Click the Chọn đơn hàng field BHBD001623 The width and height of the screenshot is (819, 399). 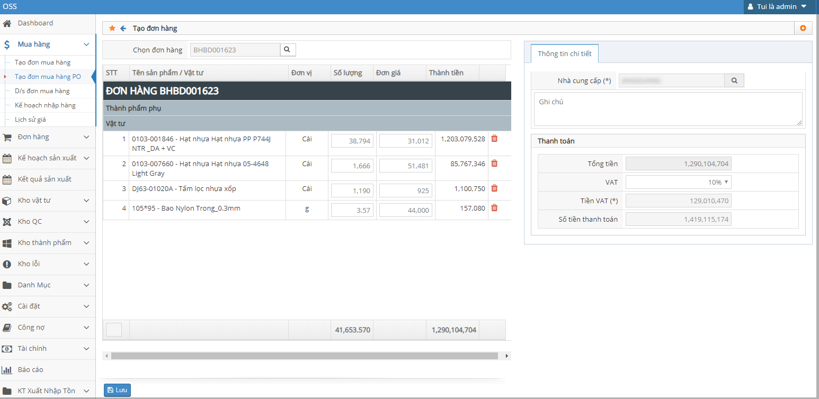pyautogui.click(x=235, y=50)
